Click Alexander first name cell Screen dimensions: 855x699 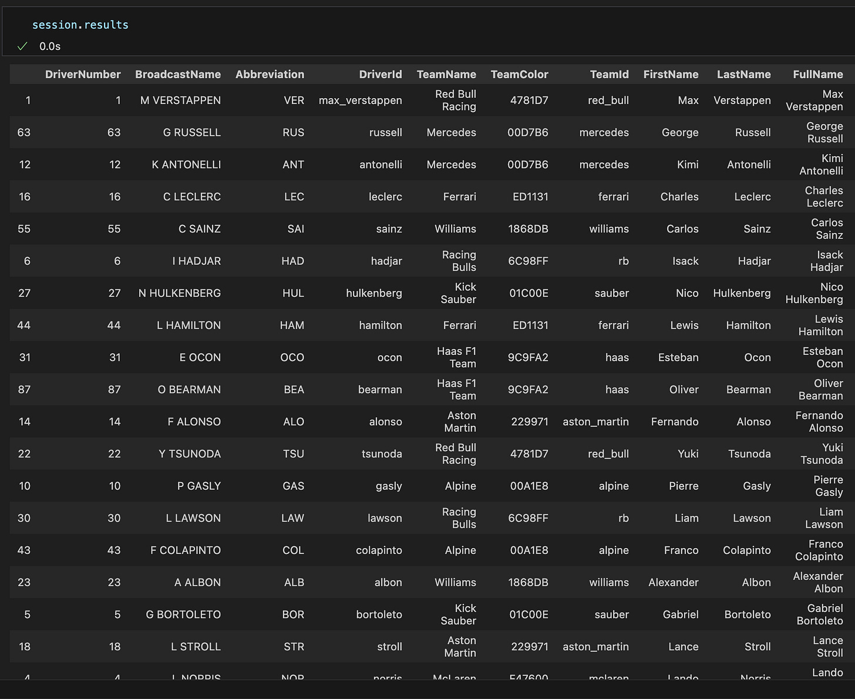(674, 583)
